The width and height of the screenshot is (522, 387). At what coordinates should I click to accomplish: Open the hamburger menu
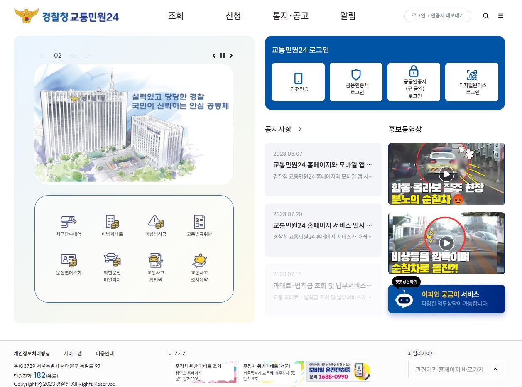click(501, 16)
